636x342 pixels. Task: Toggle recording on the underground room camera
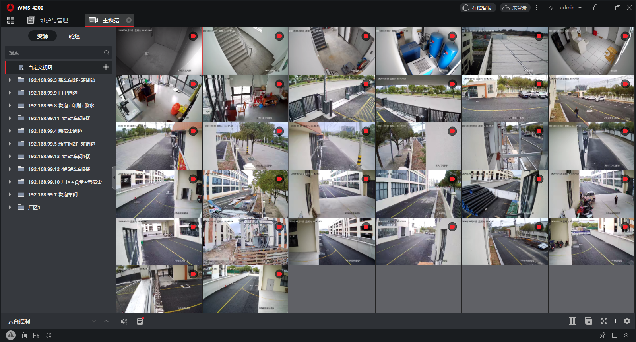[193, 36]
